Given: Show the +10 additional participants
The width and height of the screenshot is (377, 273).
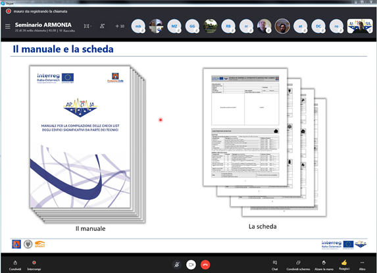Looking at the screenshot, I should 120,26.
